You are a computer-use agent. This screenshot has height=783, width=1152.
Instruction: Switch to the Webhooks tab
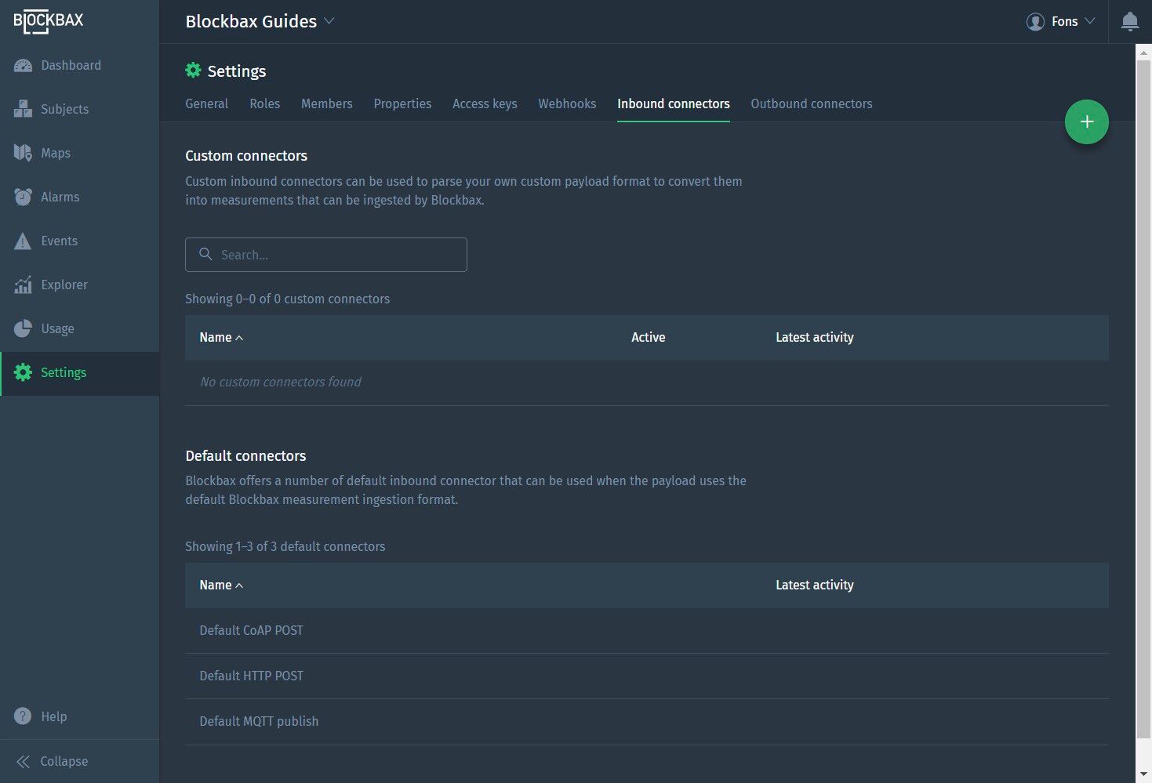(567, 104)
